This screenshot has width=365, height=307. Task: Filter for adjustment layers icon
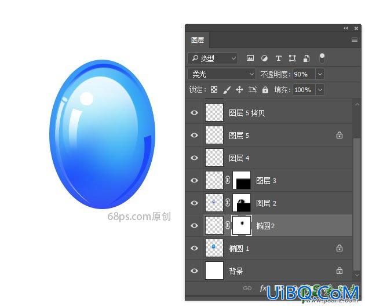(264, 58)
